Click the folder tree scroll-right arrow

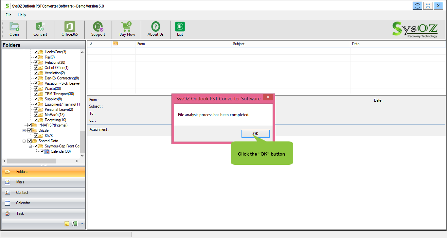pos(77,161)
